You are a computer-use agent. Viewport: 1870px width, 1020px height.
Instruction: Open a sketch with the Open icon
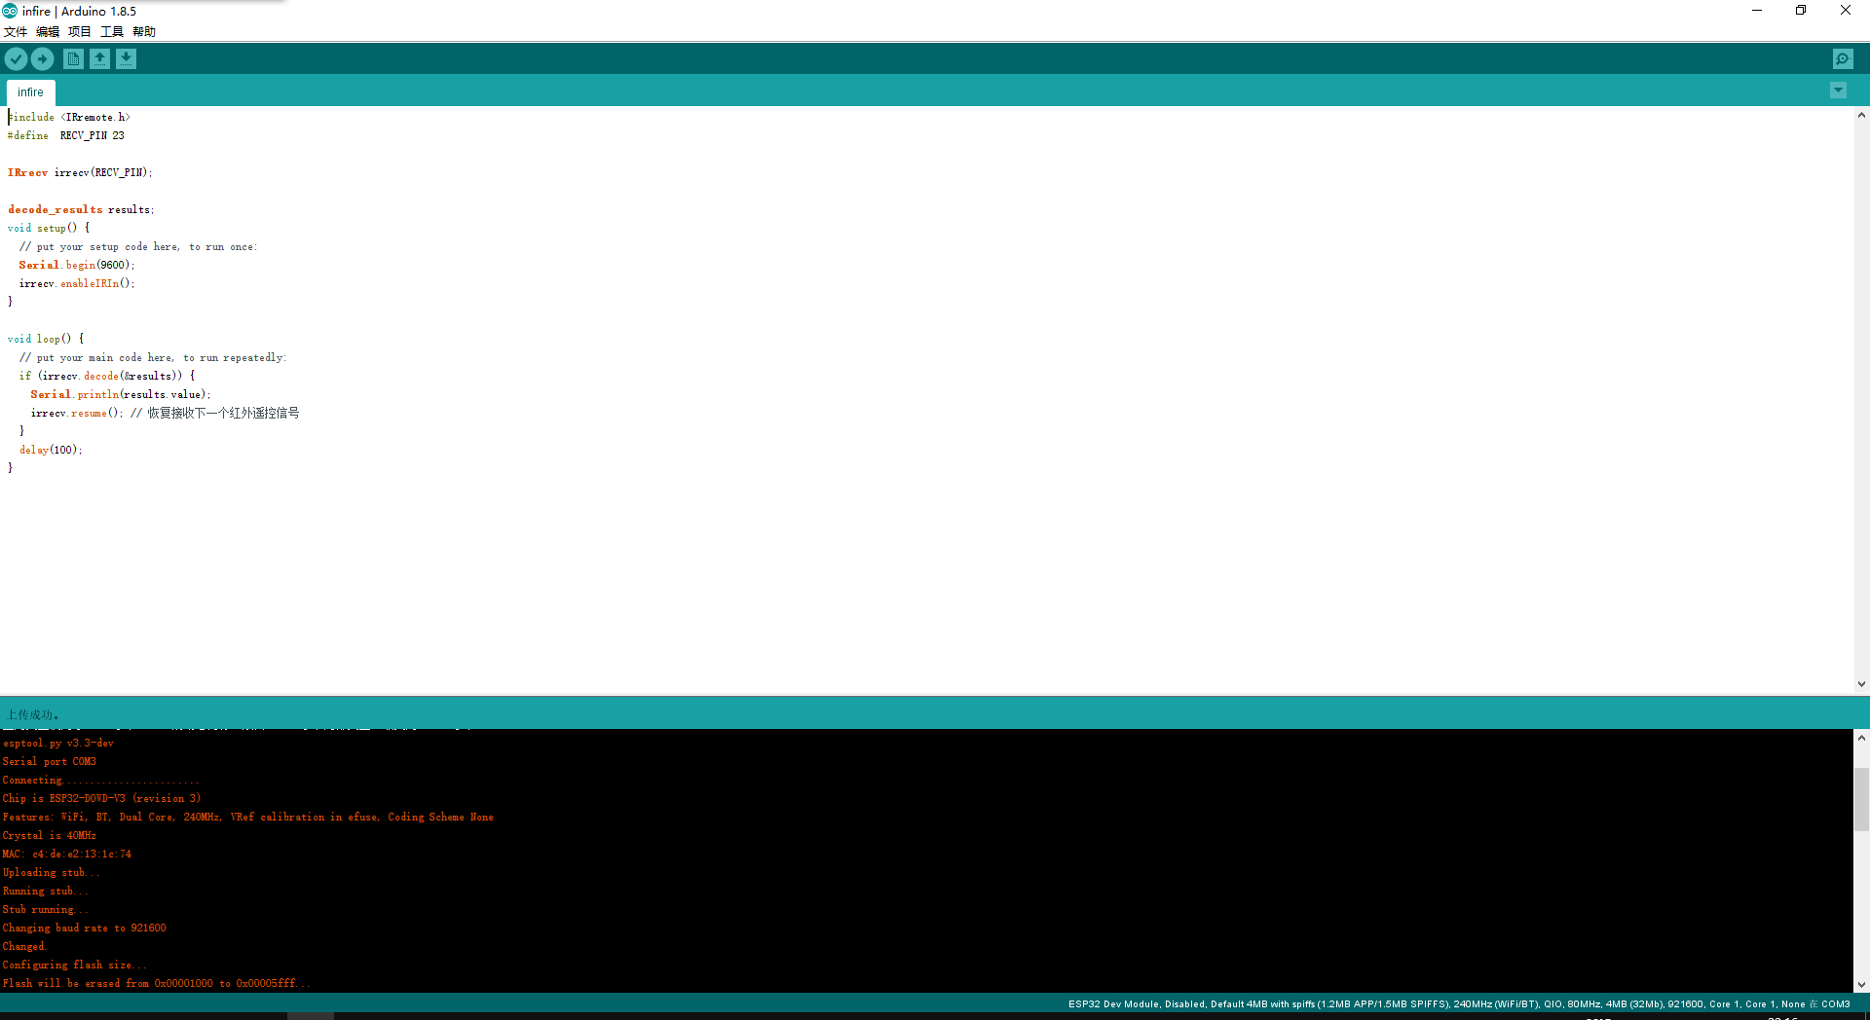point(99,59)
